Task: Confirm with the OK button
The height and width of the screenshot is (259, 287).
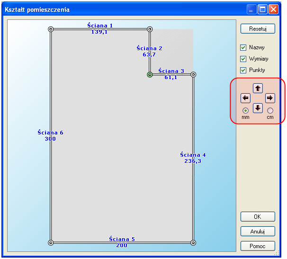Action: [x=258, y=217]
